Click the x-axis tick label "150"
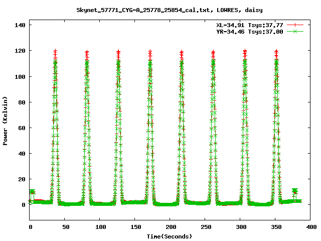321x241 pixels. [136, 227]
